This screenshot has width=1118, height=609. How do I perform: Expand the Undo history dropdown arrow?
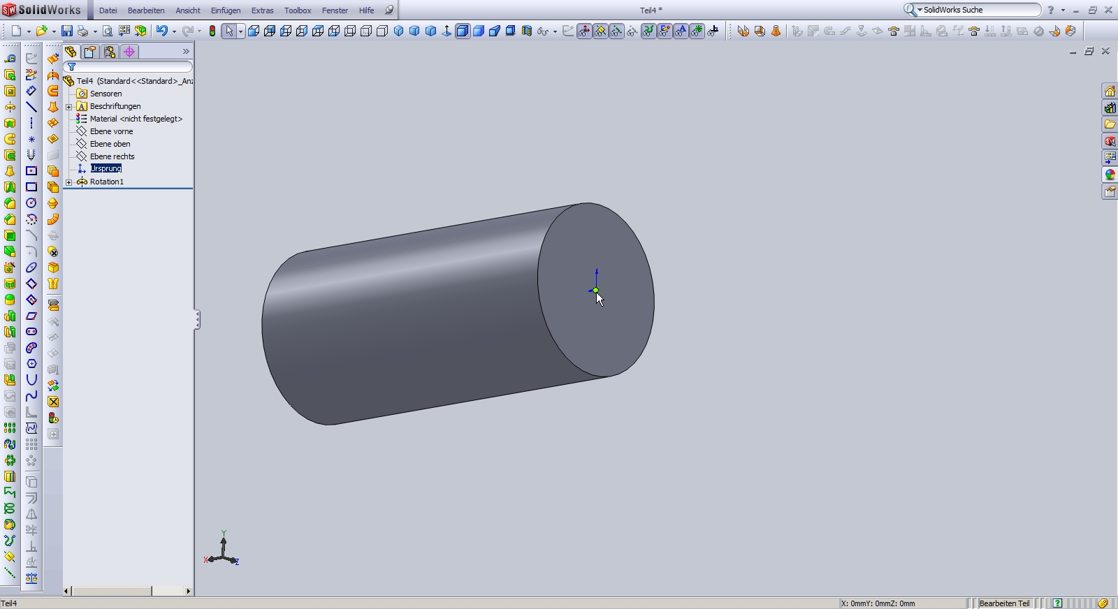(x=174, y=31)
